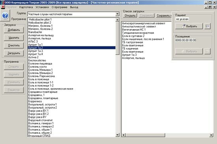The width and height of the screenshot is (217, 144).
Task: Click the Выход menu item
Action: (x=74, y=7)
